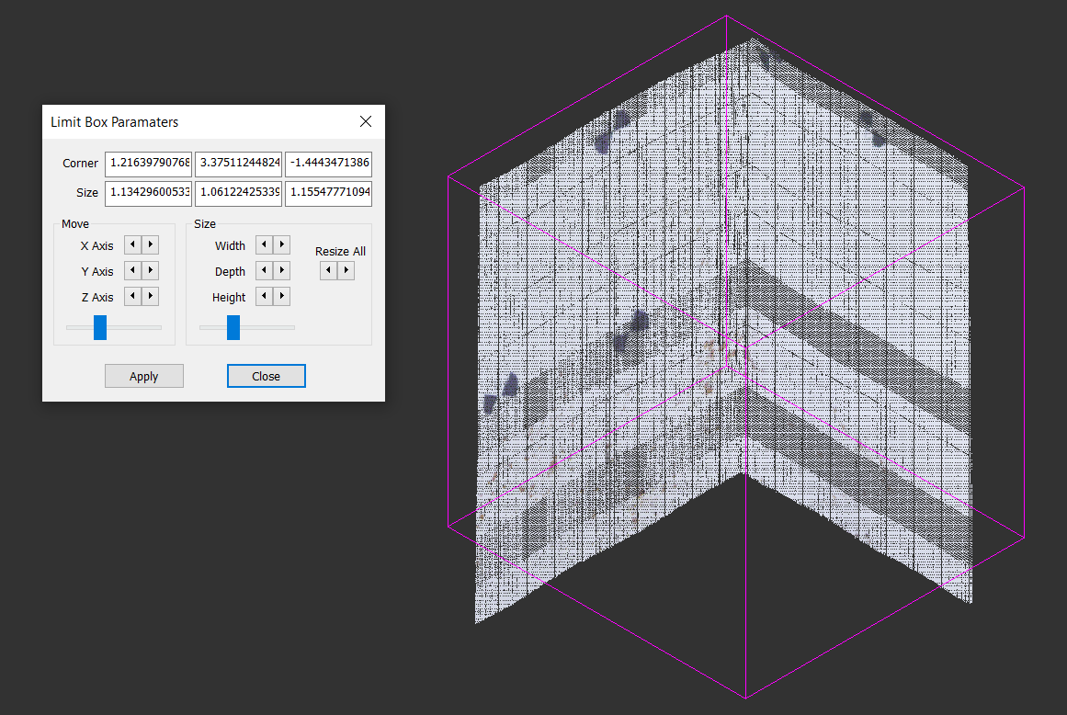Click the X Axis right arrow
The height and width of the screenshot is (715, 1067).
point(151,244)
